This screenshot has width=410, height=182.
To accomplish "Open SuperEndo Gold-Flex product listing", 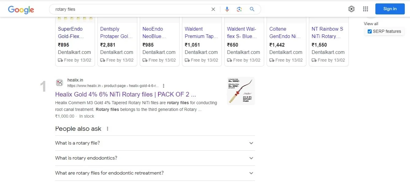I will tap(71, 32).
